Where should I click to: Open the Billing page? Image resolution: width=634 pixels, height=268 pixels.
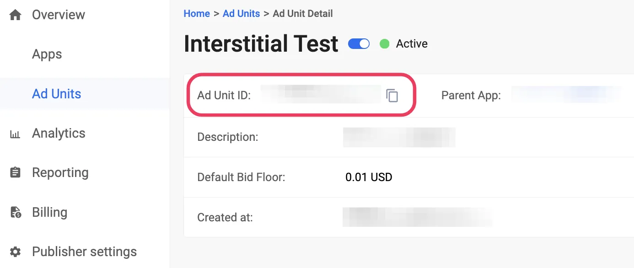point(49,212)
